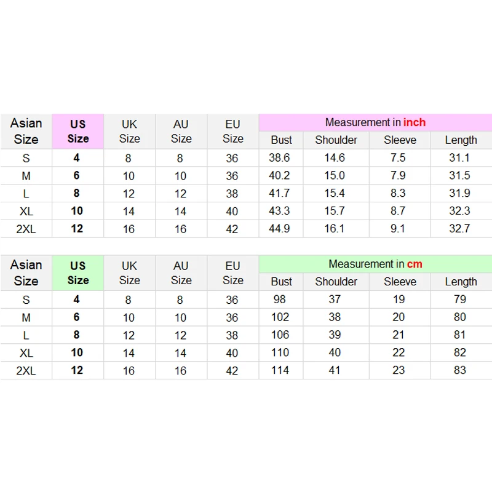Select bust value 114 in cm table

point(281,370)
